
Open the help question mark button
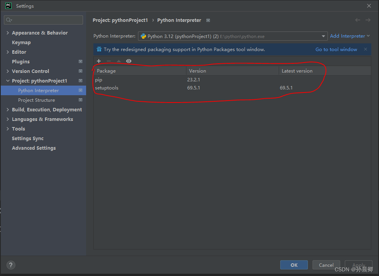pos(11,265)
